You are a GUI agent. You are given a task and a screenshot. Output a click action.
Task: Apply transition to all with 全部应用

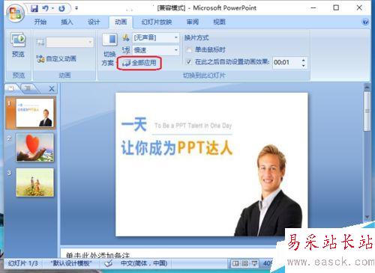139,63
